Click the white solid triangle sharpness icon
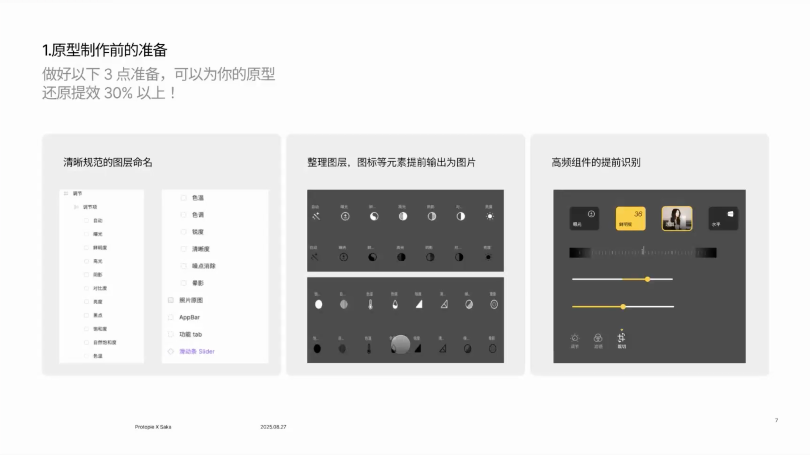810x455 pixels. pyautogui.click(x=419, y=304)
